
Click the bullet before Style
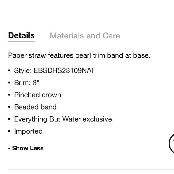click(x=9, y=70)
